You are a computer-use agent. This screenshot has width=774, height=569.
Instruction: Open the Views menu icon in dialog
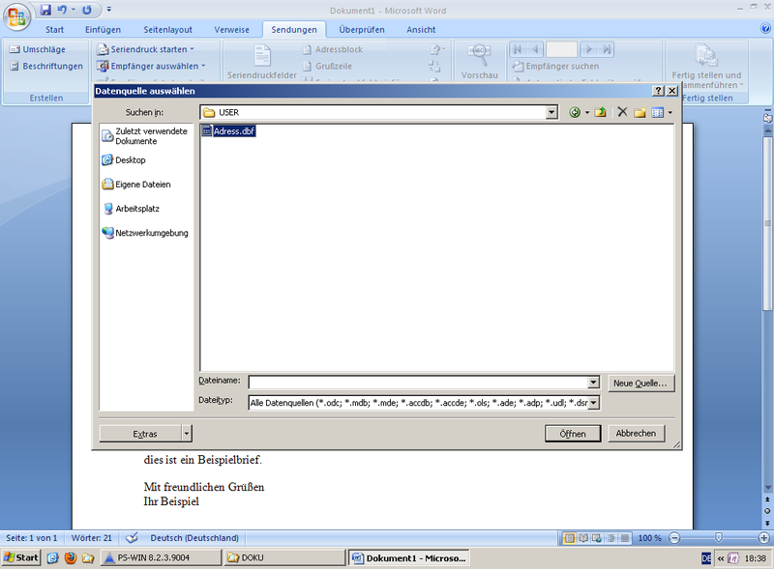pyautogui.click(x=658, y=112)
